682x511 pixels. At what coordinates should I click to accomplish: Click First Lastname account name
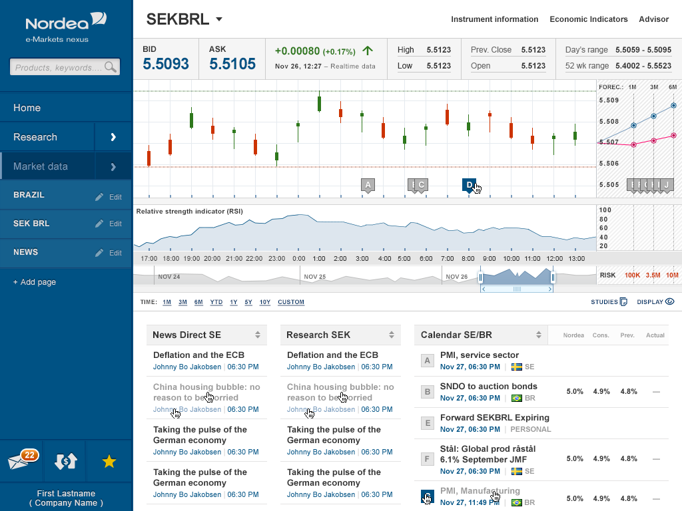66,493
